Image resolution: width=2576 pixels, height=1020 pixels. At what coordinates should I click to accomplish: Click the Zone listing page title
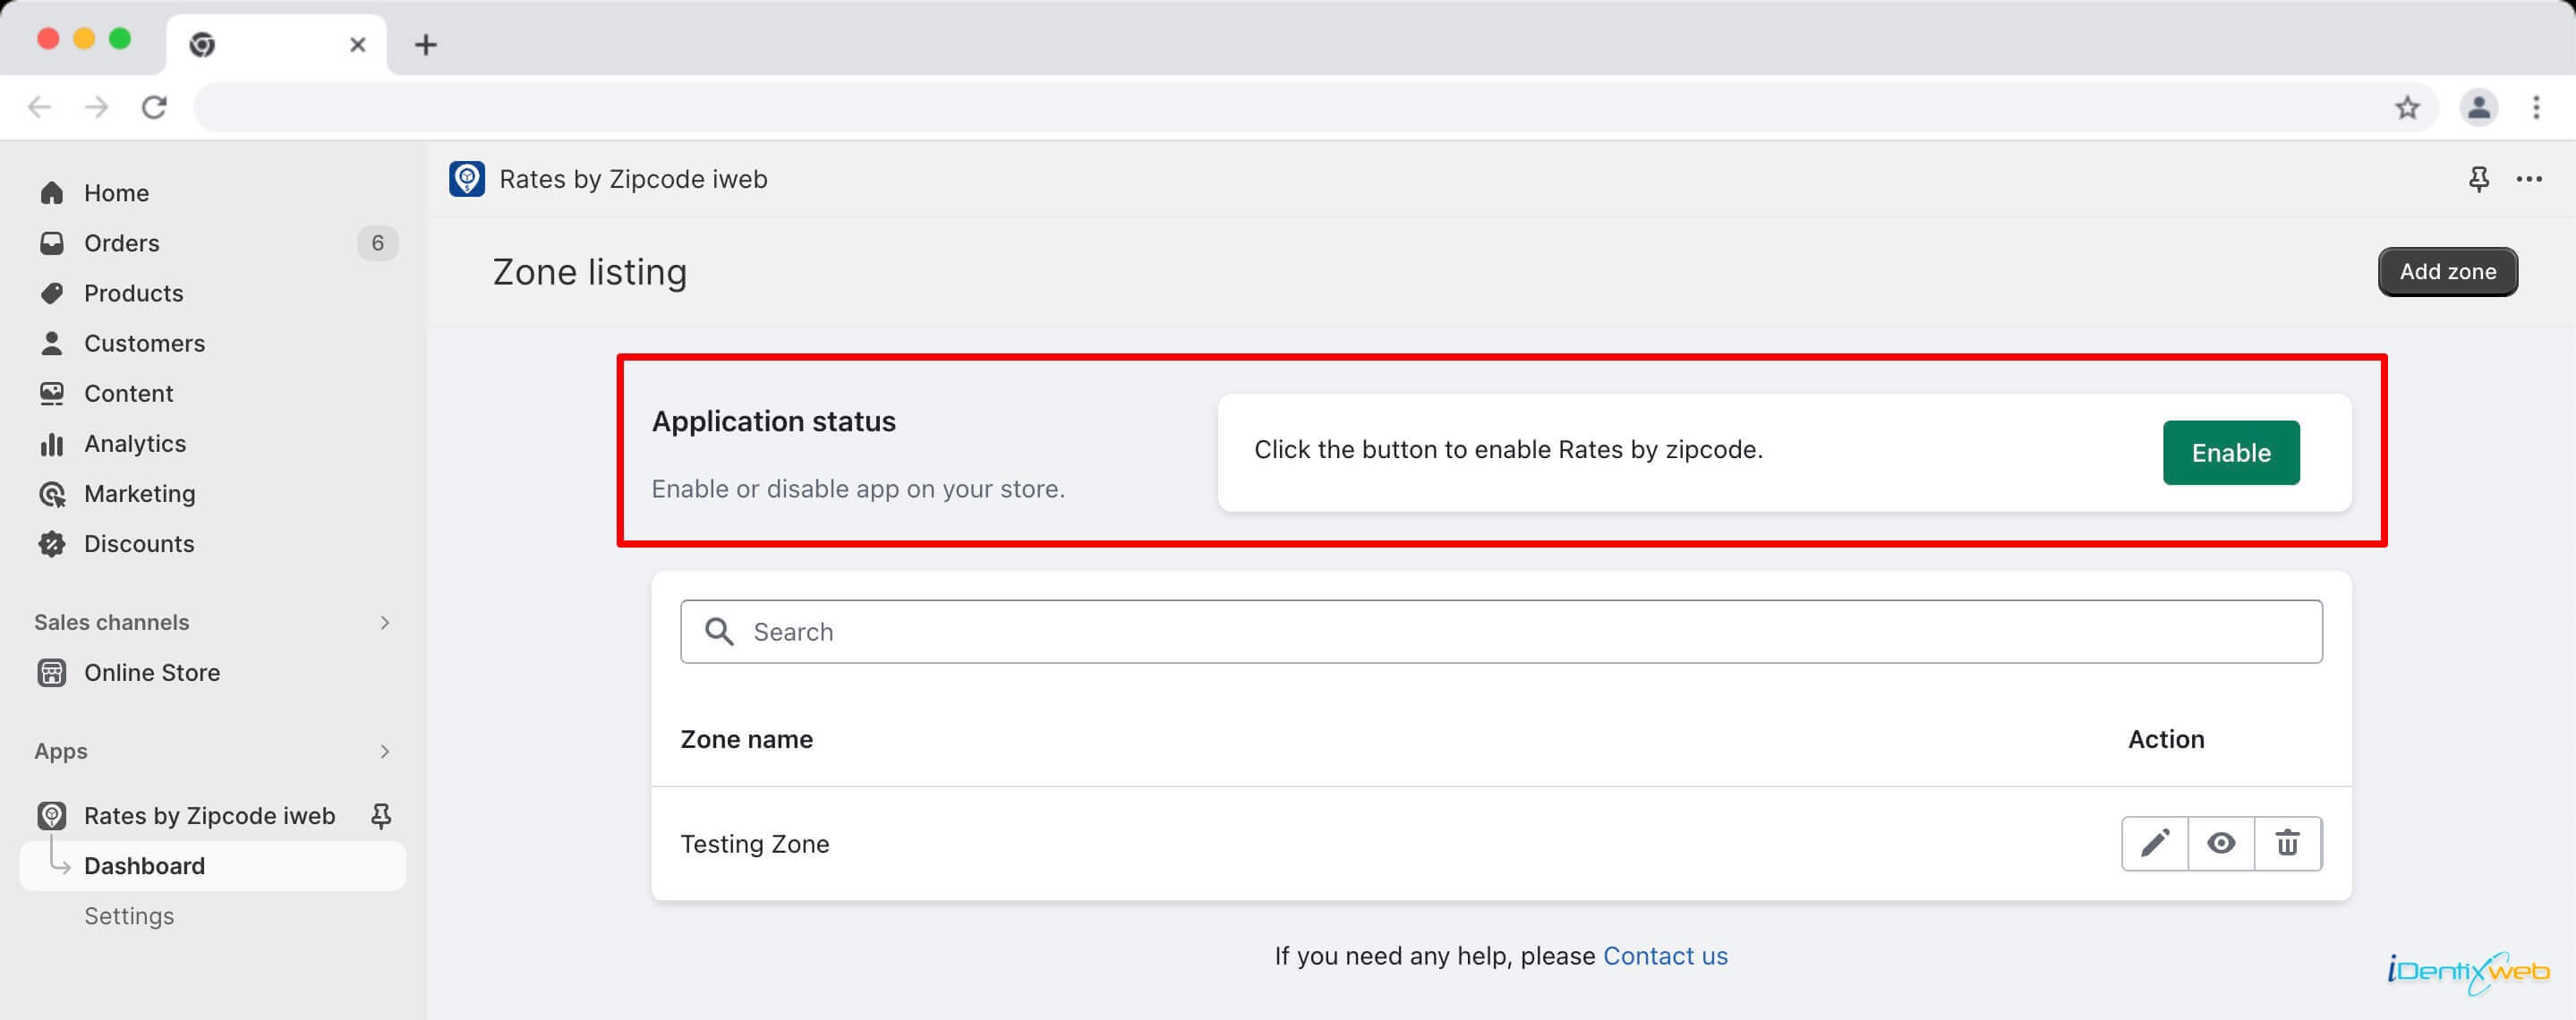590,272
